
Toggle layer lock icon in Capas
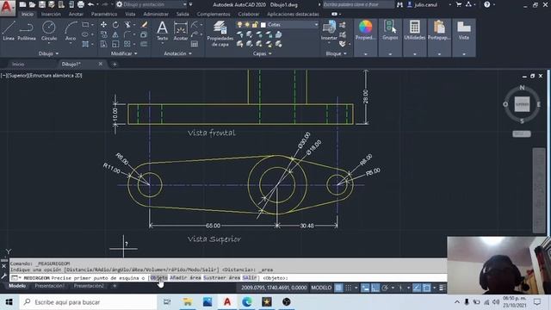point(255,25)
